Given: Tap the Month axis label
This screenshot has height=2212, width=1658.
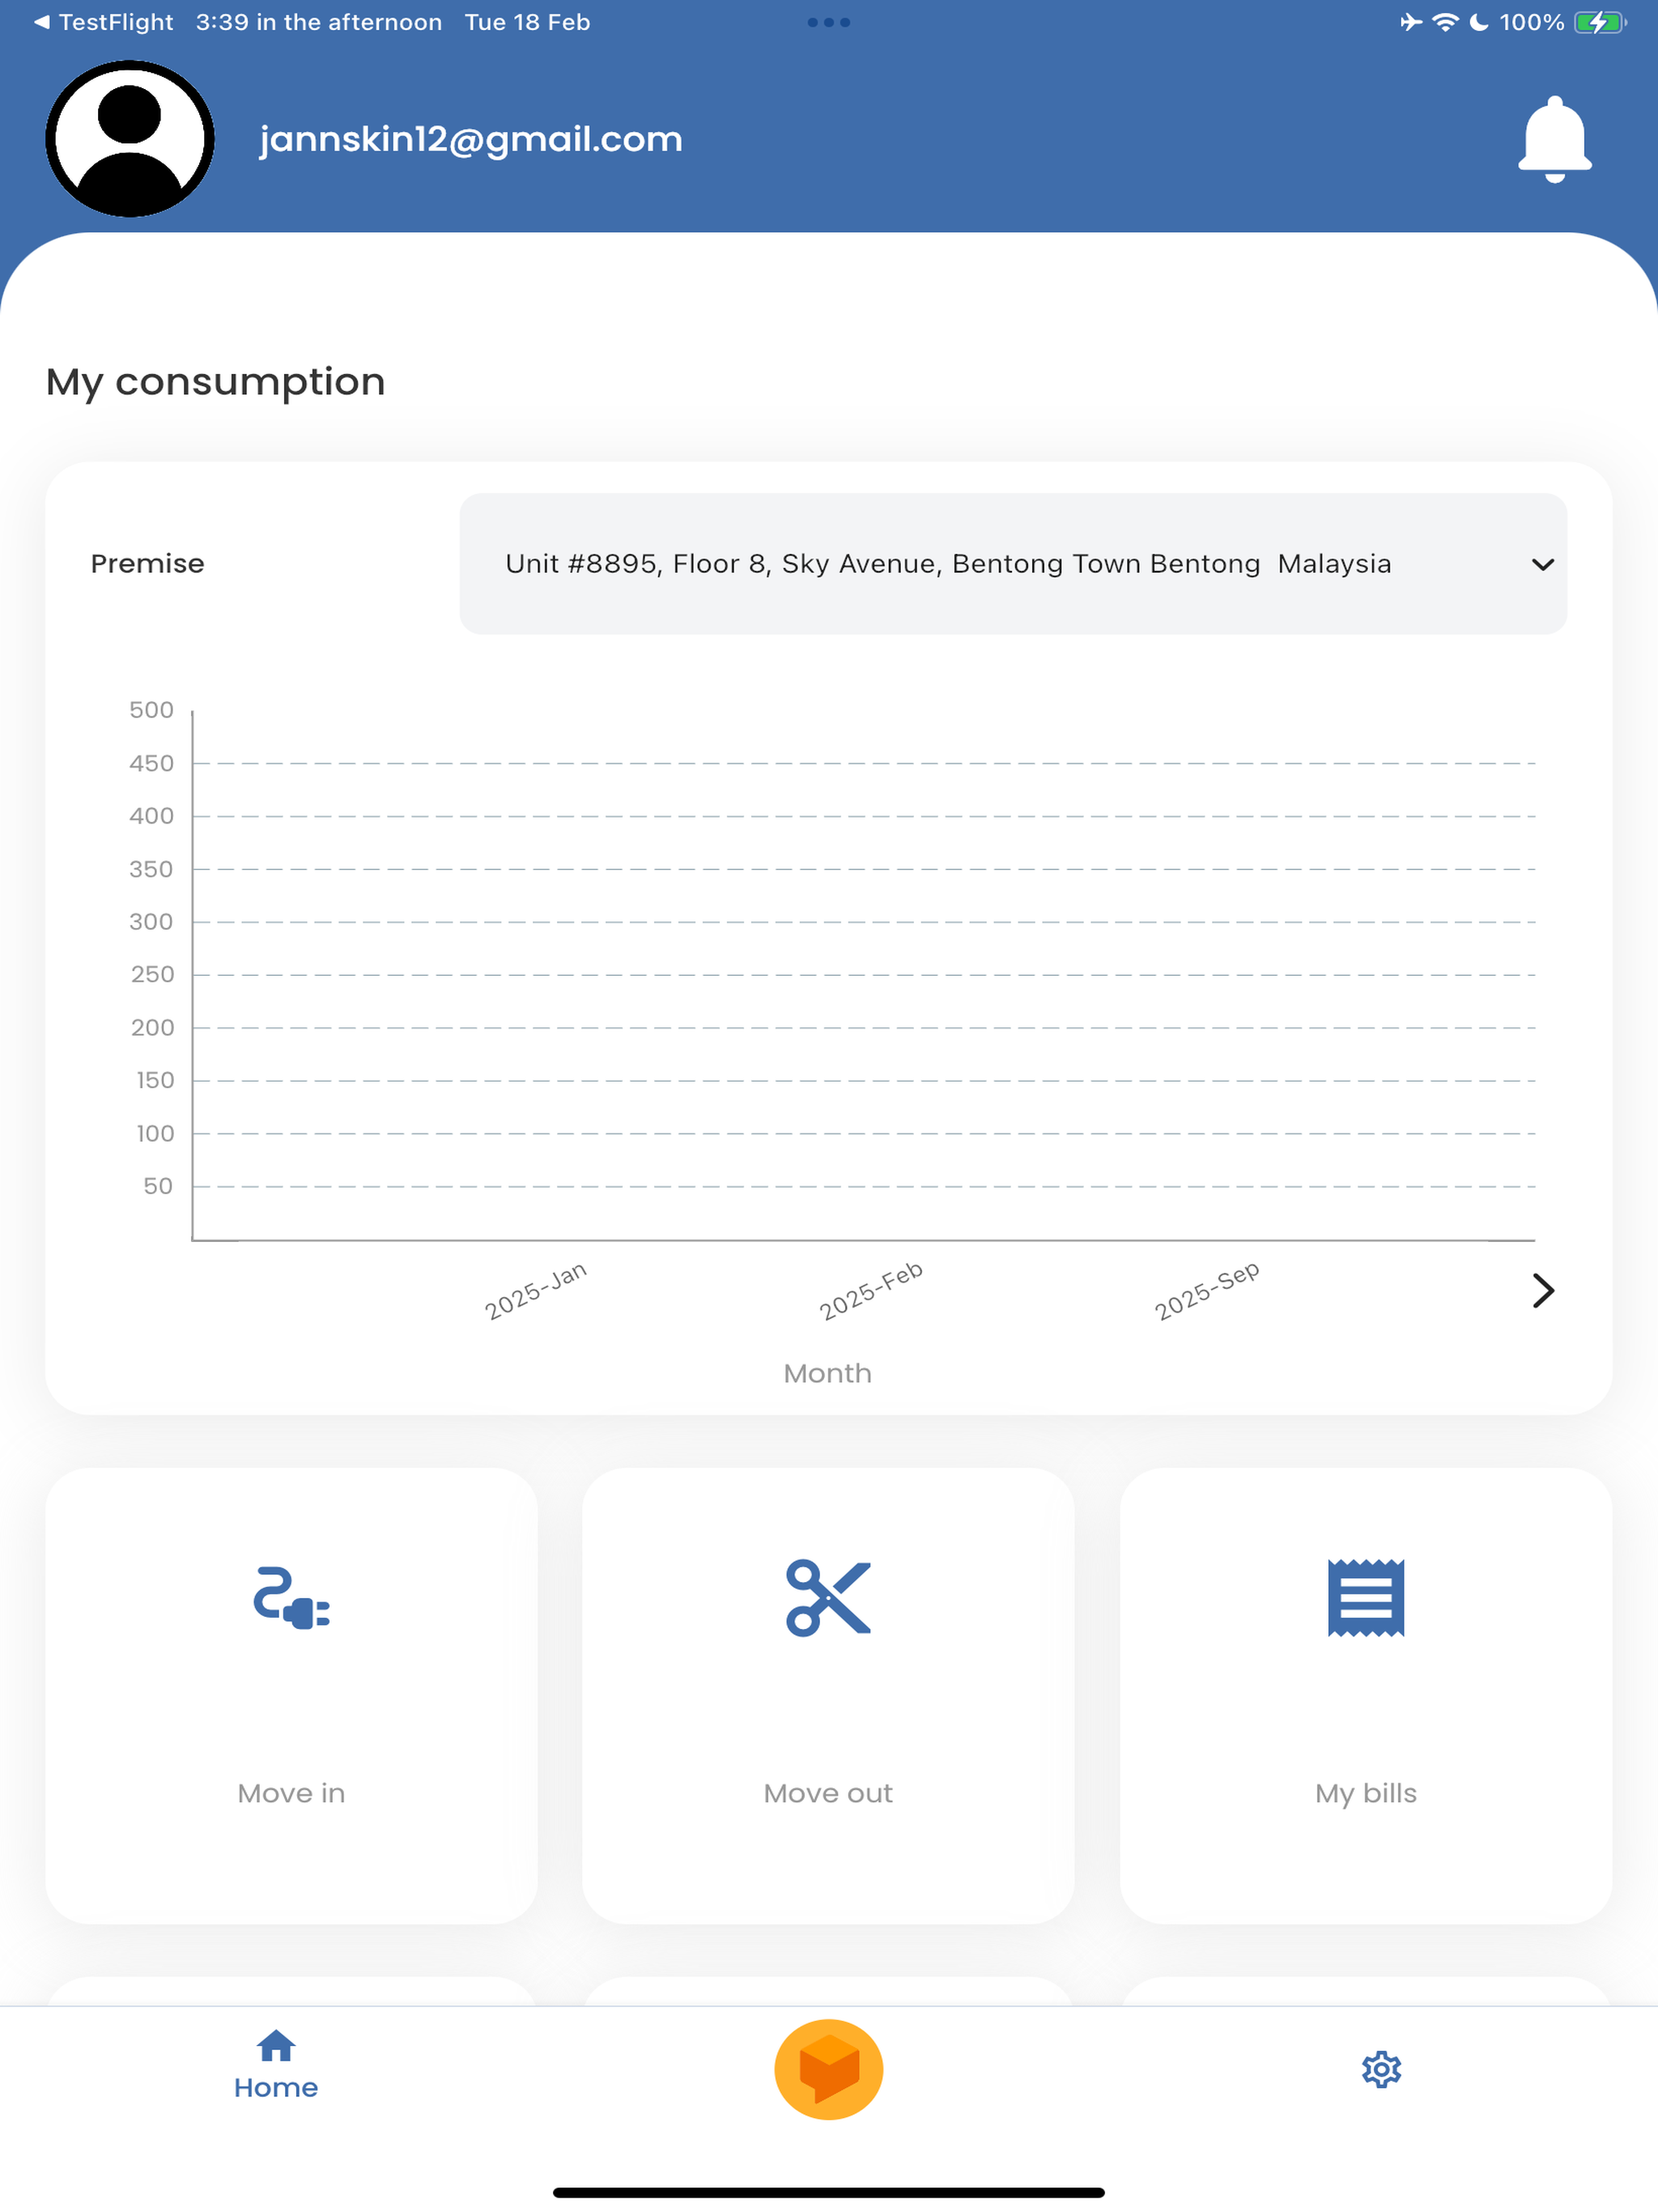Looking at the screenshot, I should coord(827,1373).
